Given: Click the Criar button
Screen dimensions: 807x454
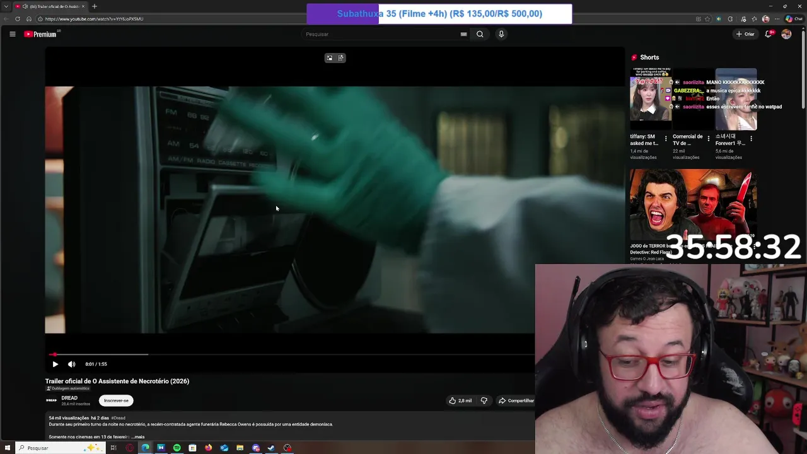Looking at the screenshot, I should pyautogui.click(x=745, y=34).
